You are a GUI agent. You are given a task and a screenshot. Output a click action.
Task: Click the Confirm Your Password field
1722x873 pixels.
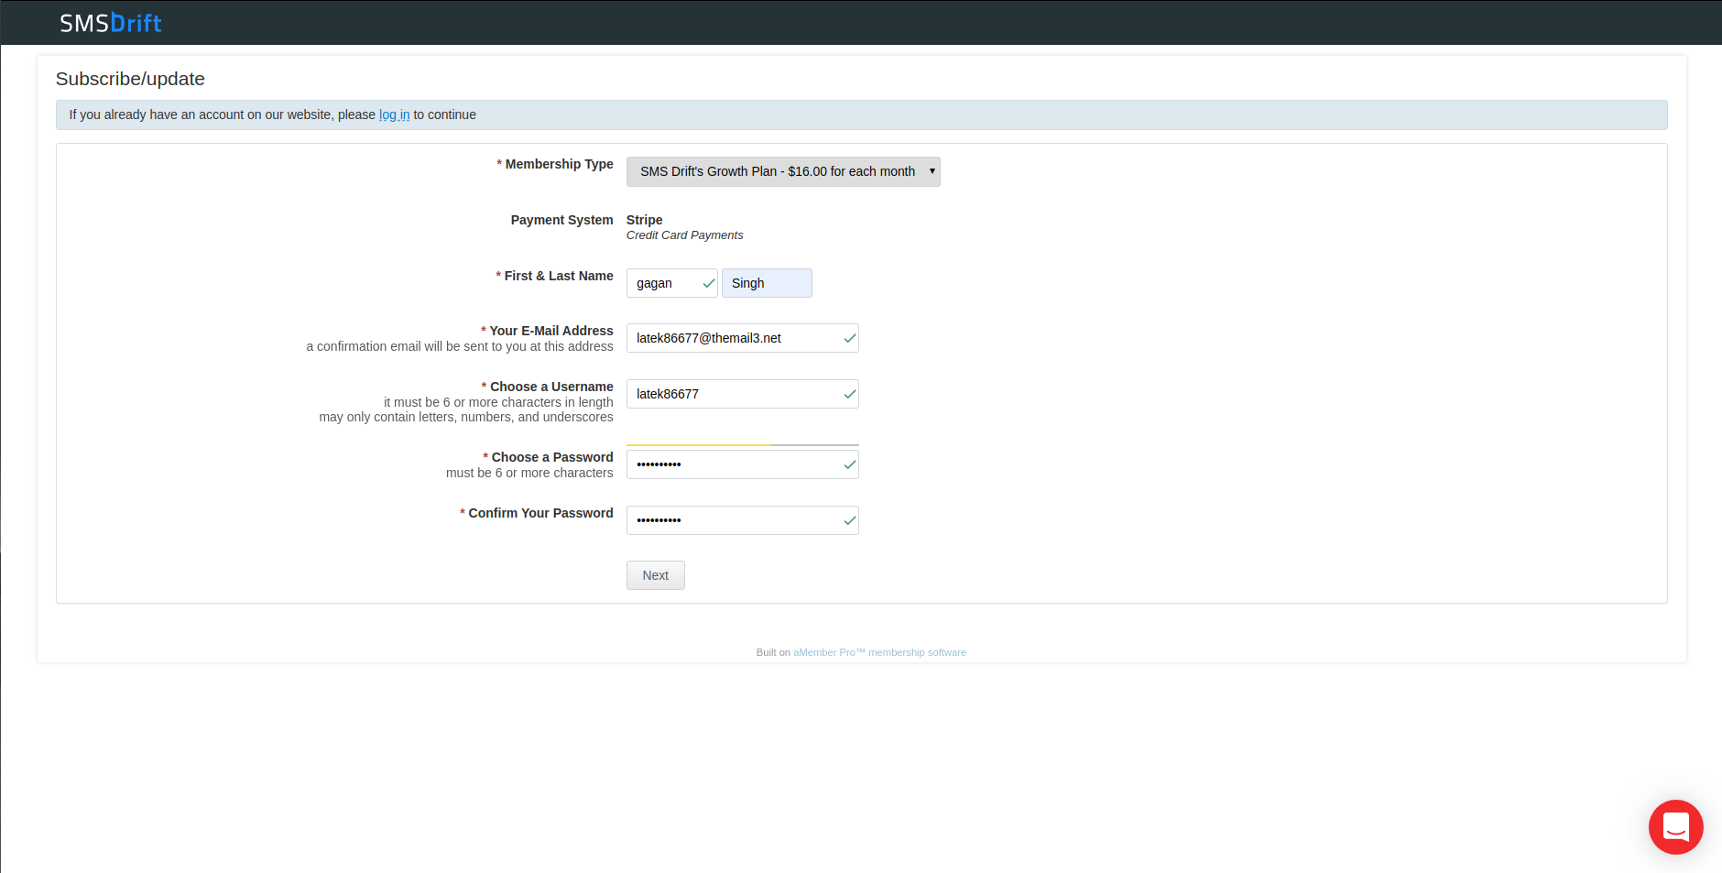(743, 520)
